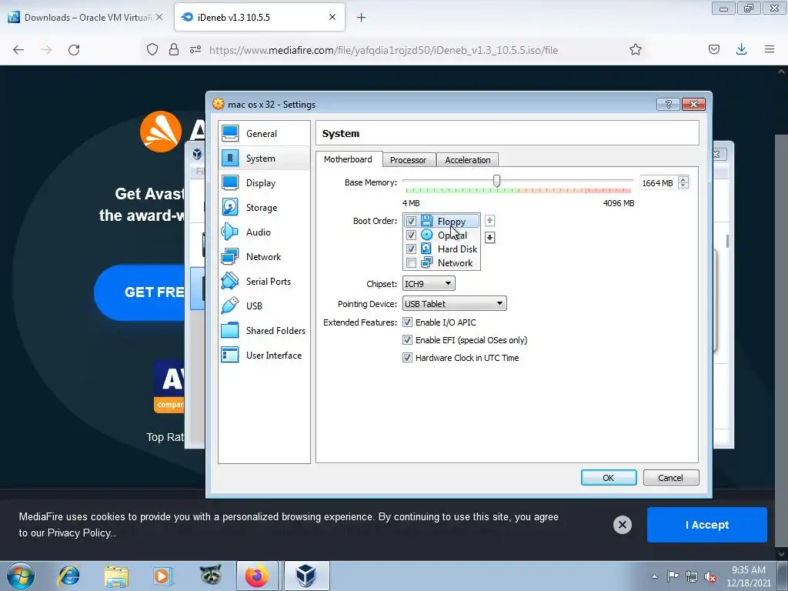
Task: Open new browser tab with plus
Action: tap(362, 18)
